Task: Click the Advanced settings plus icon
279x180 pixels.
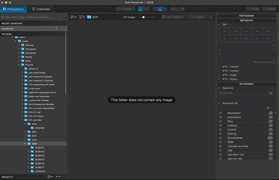Action: tap(274, 62)
